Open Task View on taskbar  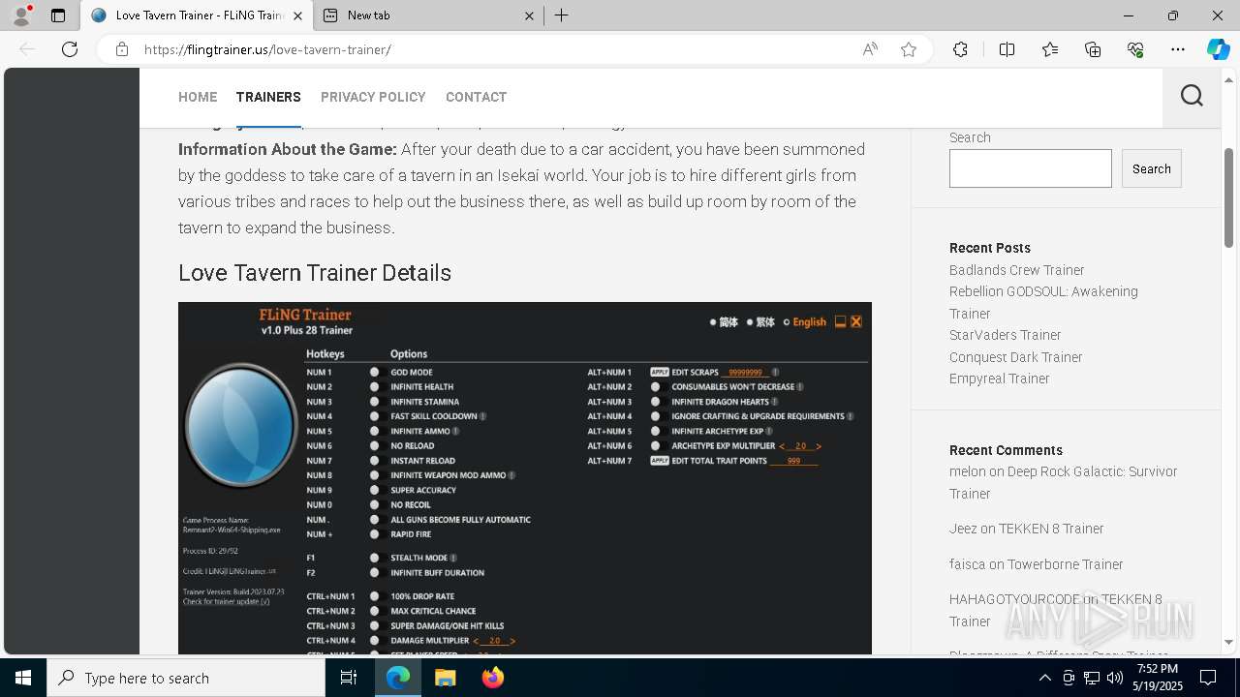pos(349,678)
